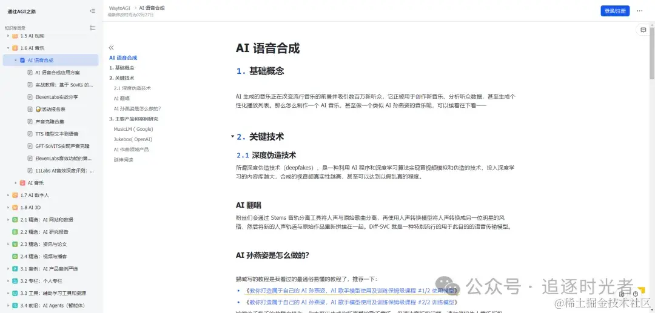The image size is (655, 313).
Task: Jump to Jukebox( OpenAI) in outline
Action: (x=133, y=139)
